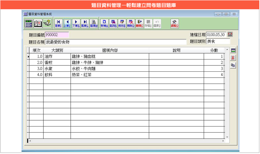Go to previous record (上筆)
The image size is (260, 154).
[67, 23]
